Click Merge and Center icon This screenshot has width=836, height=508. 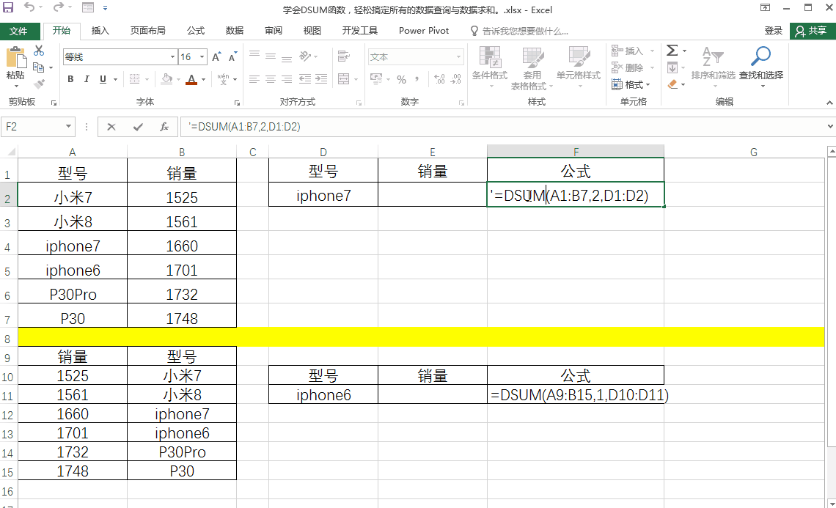pyautogui.click(x=344, y=79)
